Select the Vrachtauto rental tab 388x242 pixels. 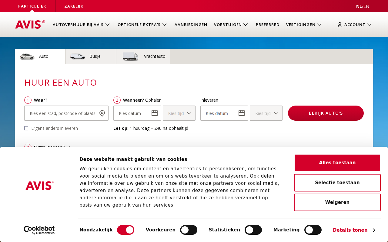click(143, 57)
